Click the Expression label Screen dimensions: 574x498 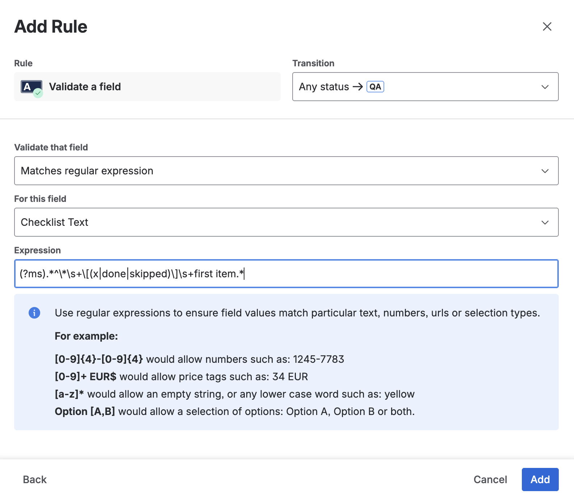pyautogui.click(x=37, y=250)
